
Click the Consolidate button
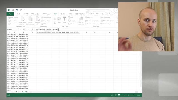point(105,18)
